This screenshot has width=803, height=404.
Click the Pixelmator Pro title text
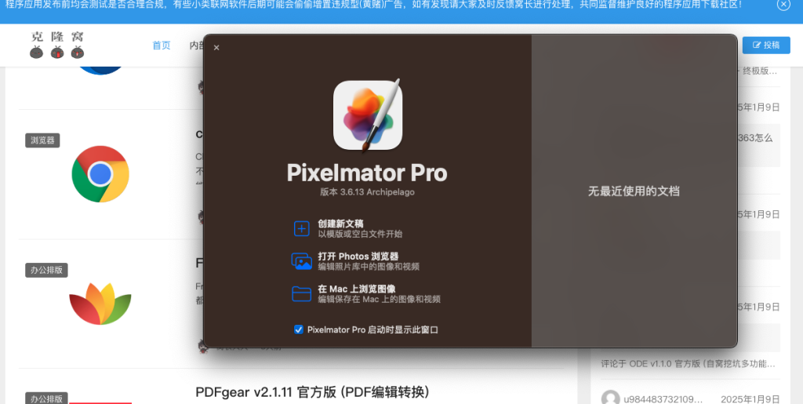[x=367, y=173]
